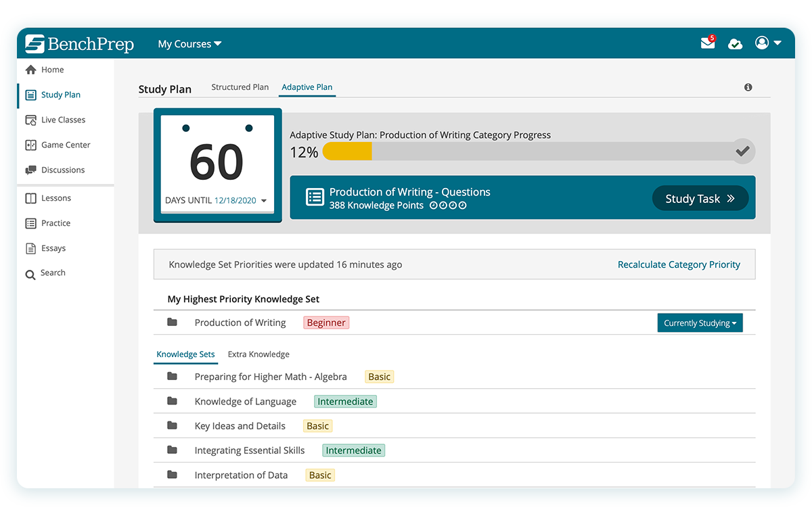
Task: Click the Production of Writing Questions list icon
Action: tap(315, 197)
